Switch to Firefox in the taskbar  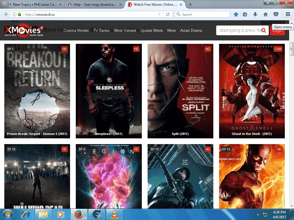pos(79,214)
